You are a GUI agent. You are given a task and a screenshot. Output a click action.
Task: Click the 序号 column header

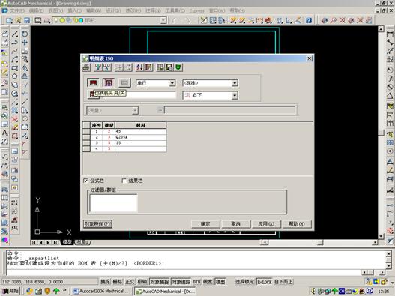97,125
